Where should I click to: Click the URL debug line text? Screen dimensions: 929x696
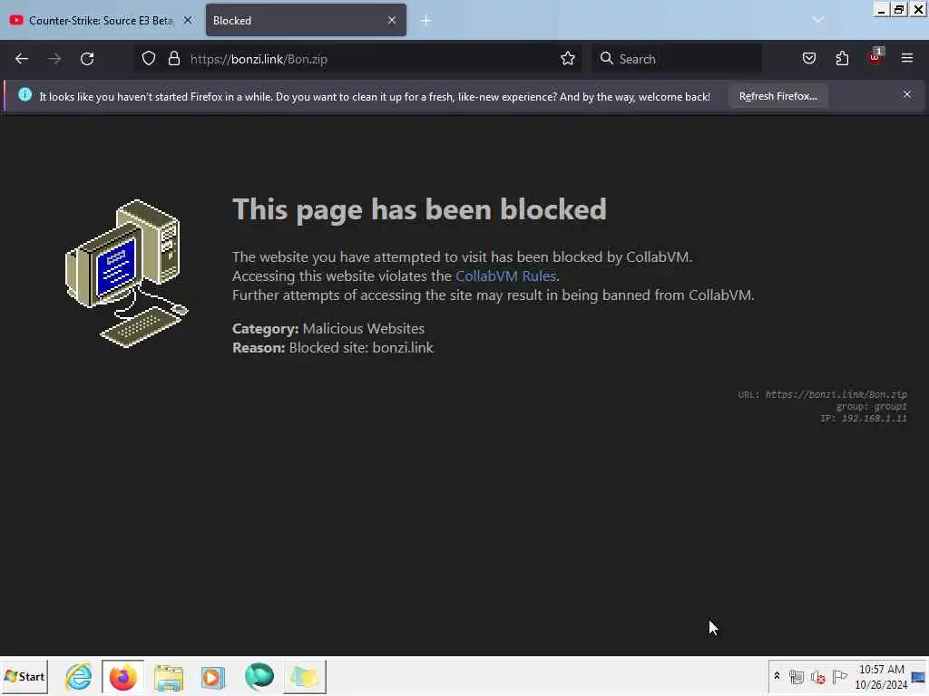click(x=822, y=394)
